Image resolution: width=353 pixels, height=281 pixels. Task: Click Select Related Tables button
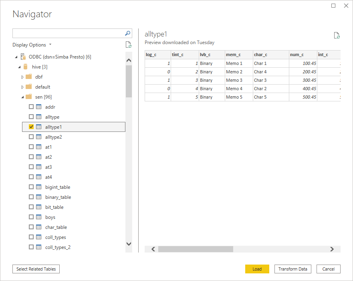[36, 269]
